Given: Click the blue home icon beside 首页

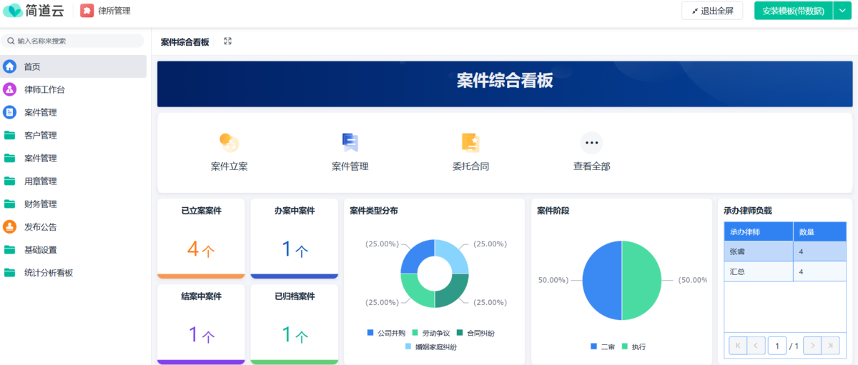Looking at the screenshot, I should 9,66.
